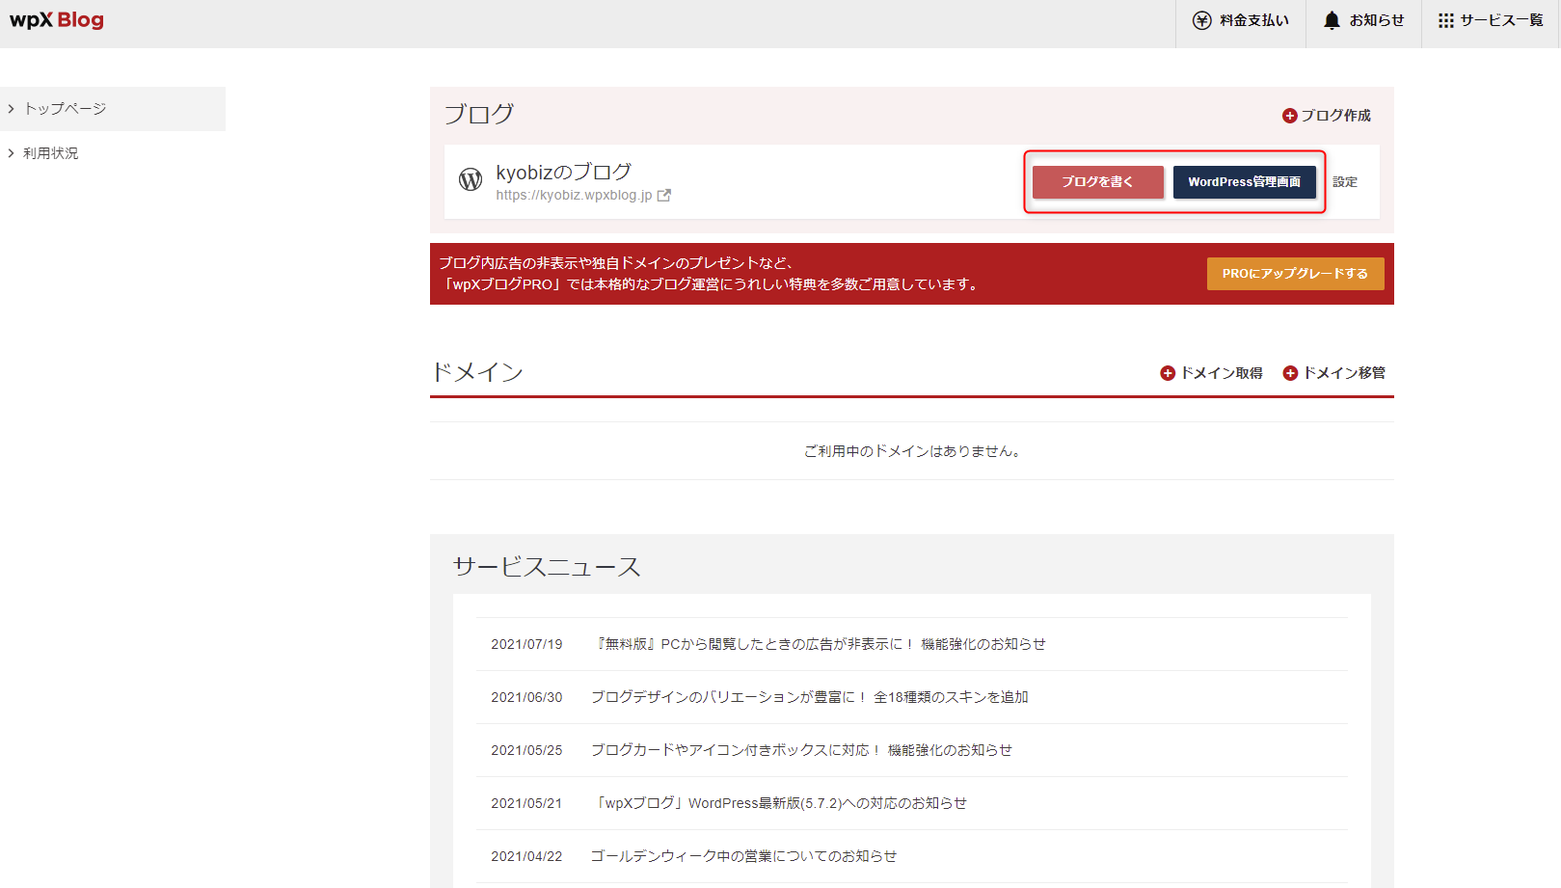Screen dimensions: 1561x888
Task: Click the date 2021/05/21
Action: [x=526, y=803]
